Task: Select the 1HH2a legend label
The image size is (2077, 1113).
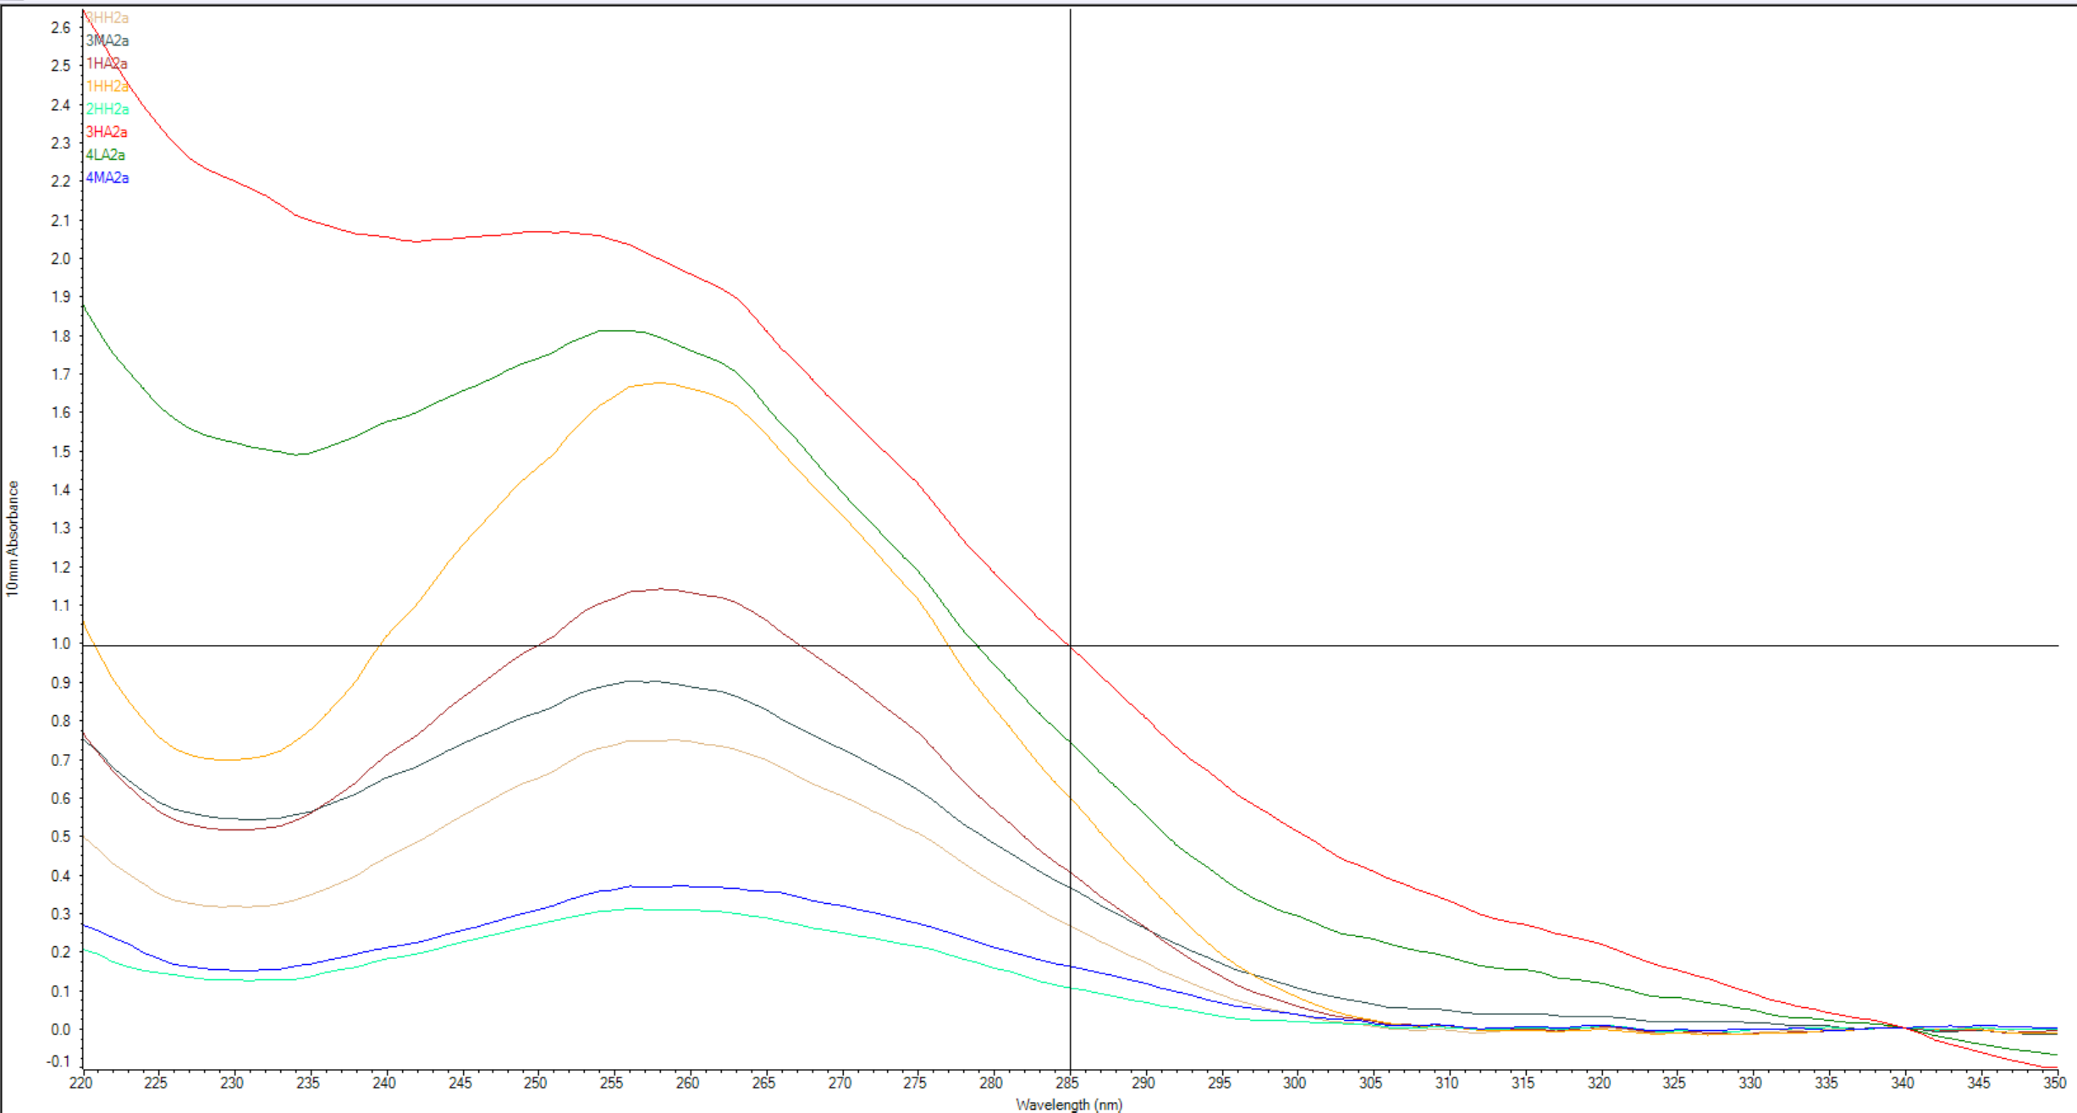Action: [x=107, y=86]
